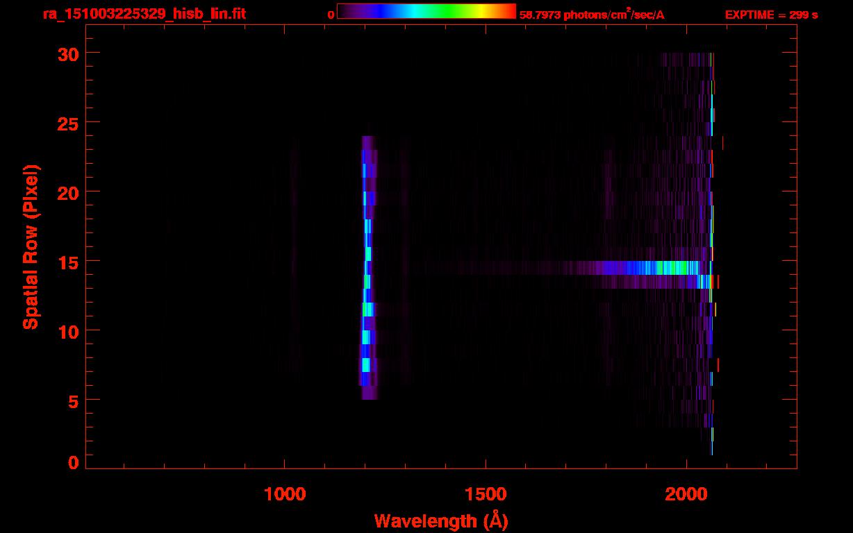Click the Wavelength (Å) axis title
853x533 pixels.
441,520
